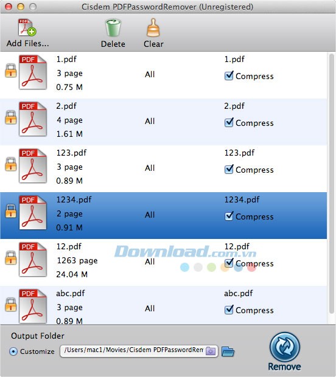
Task: Select the PDF thumbnail icon of 1.pdf
Action: 33,72
